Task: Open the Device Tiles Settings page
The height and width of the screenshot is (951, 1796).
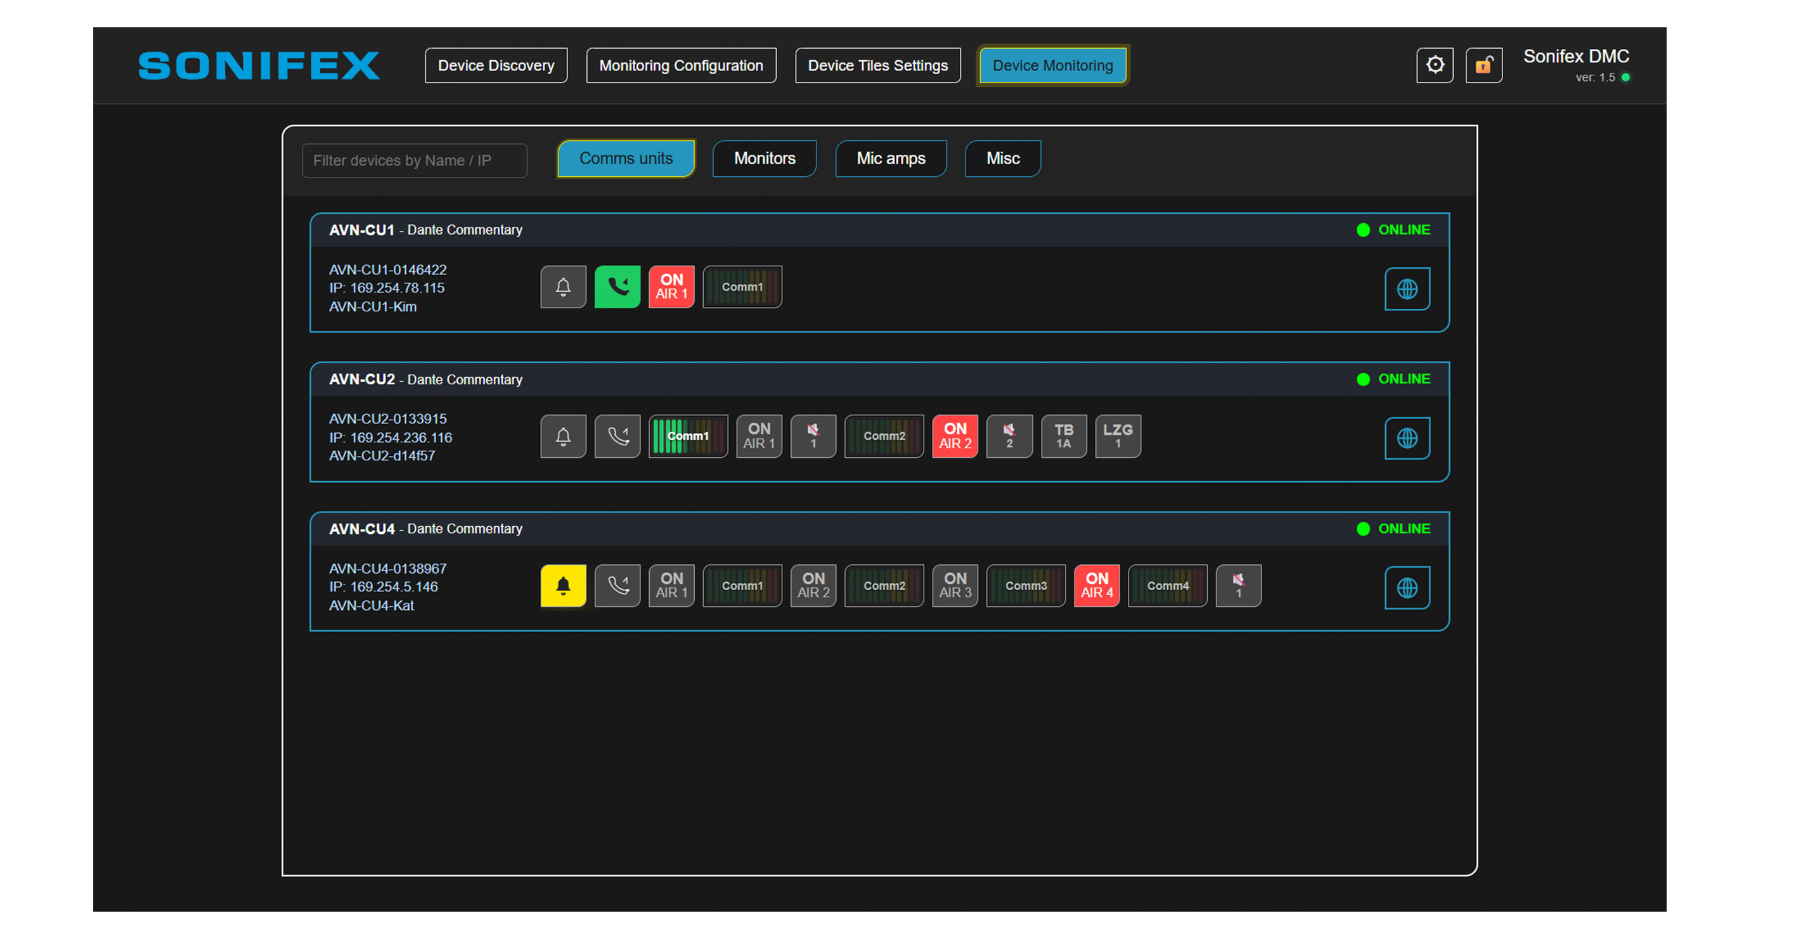Action: [x=878, y=65]
